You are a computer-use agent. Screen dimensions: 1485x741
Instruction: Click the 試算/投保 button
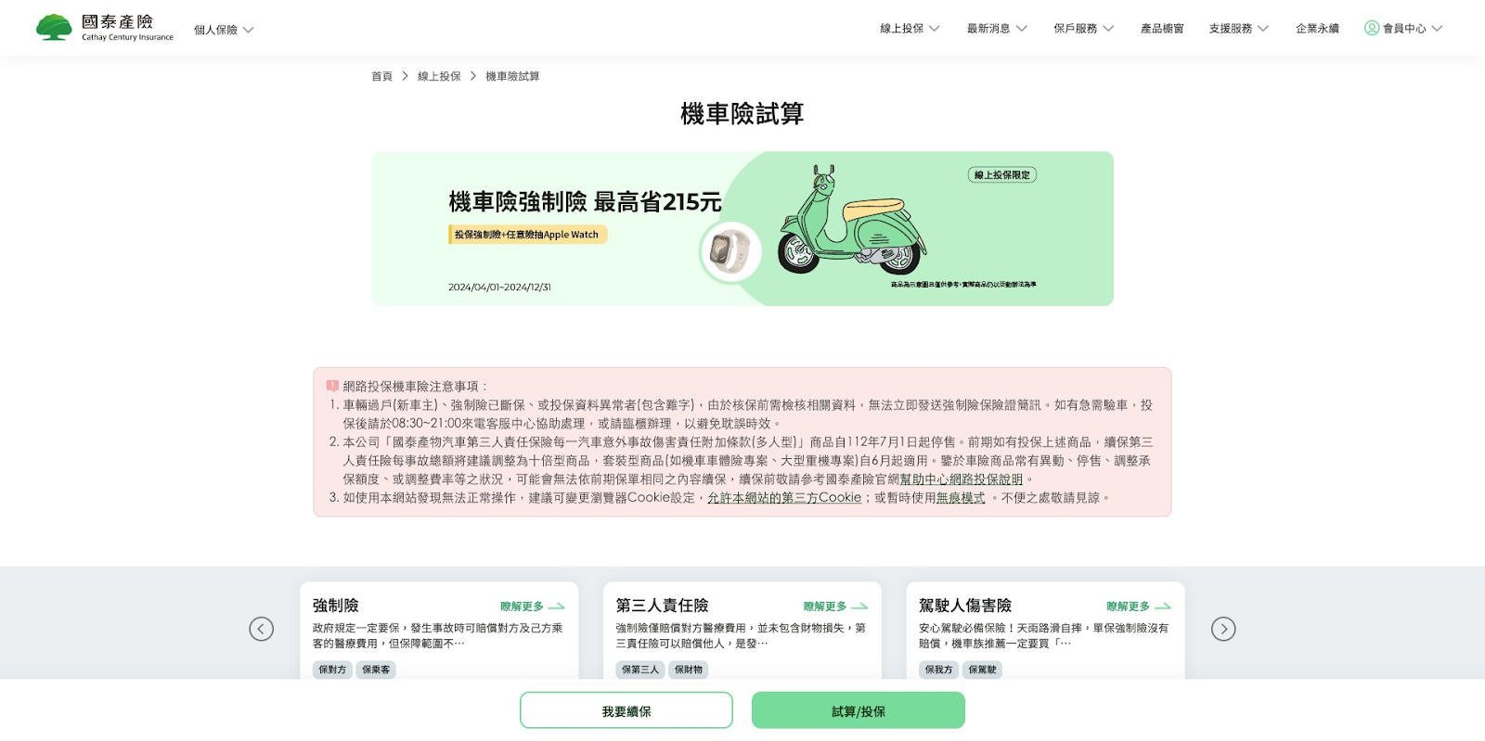pyautogui.click(x=859, y=710)
